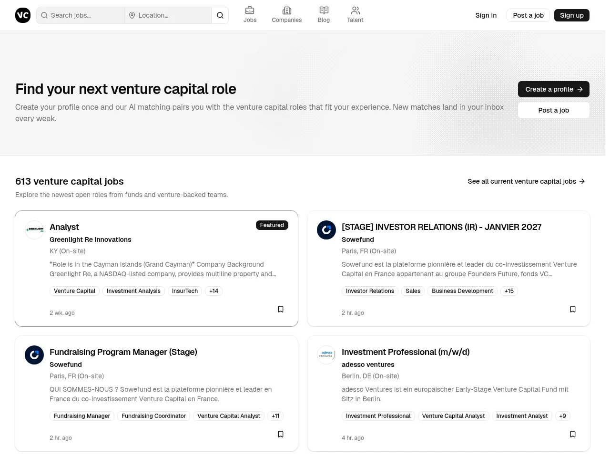Open See all current venture capital jobs
The width and height of the screenshot is (610, 458).
(x=526, y=181)
